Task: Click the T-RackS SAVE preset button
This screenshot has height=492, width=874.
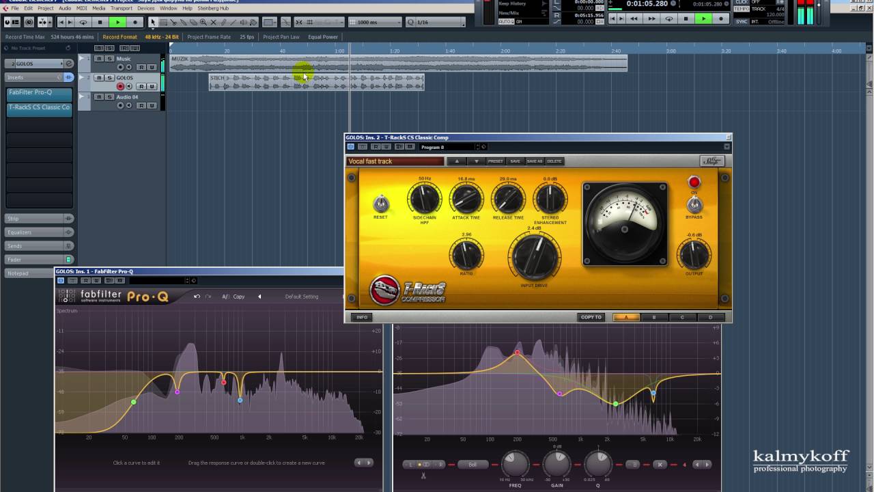Action: pyautogui.click(x=515, y=161)
